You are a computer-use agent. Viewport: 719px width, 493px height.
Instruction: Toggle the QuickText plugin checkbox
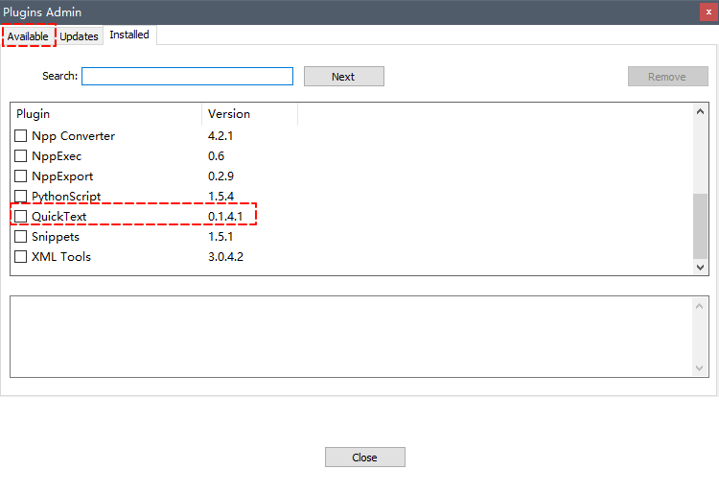(x=21, y=217)
